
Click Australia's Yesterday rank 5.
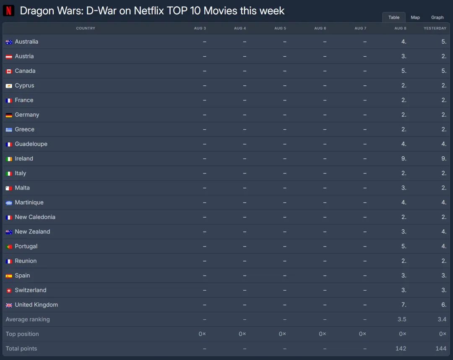[x=444, y=42]
